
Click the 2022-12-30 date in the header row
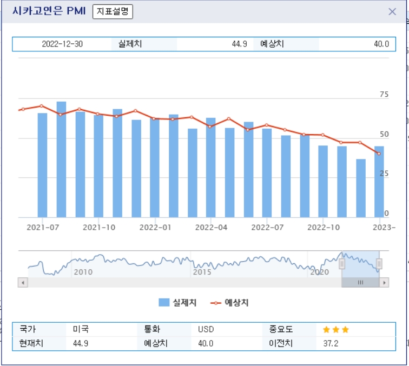coord(62,44)
